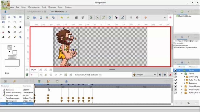Select the Rotate tool
Image resolution: width=200 pixels, height=112 pixels.
[x=20, y=17]
